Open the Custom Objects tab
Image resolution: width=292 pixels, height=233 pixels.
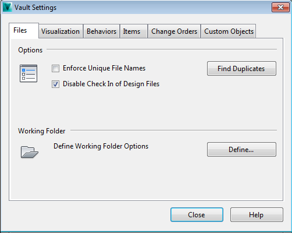click(x=229, y=31)
